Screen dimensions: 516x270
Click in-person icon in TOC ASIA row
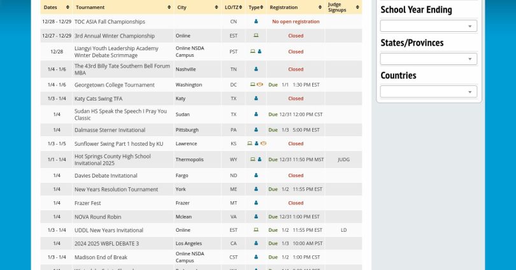256,22
